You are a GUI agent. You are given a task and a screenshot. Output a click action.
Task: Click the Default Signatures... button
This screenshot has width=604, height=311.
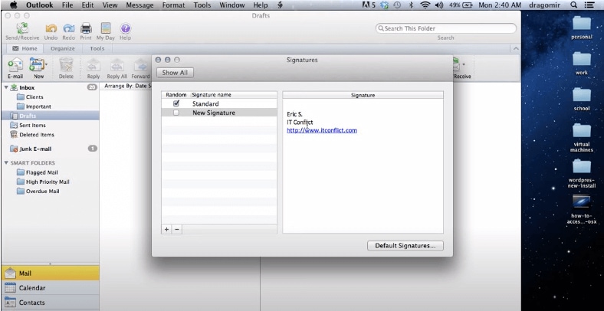pos(405,246)
